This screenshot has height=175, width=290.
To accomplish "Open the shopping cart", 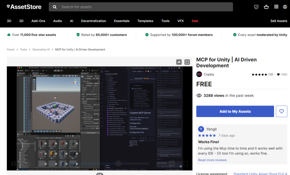I will point(266,7).
